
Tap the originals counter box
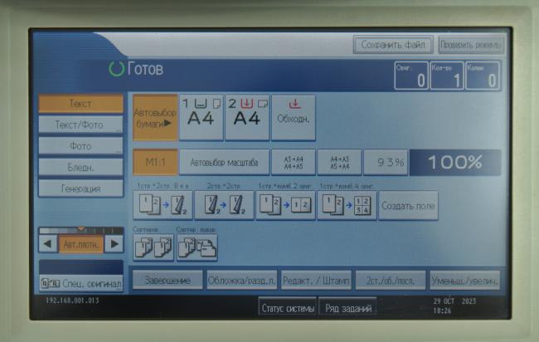tap(411, 76)
